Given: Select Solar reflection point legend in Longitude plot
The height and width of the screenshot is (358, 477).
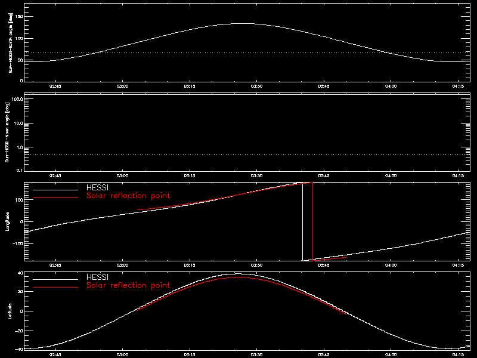Looking at the screenshot, I should [128, 196].
